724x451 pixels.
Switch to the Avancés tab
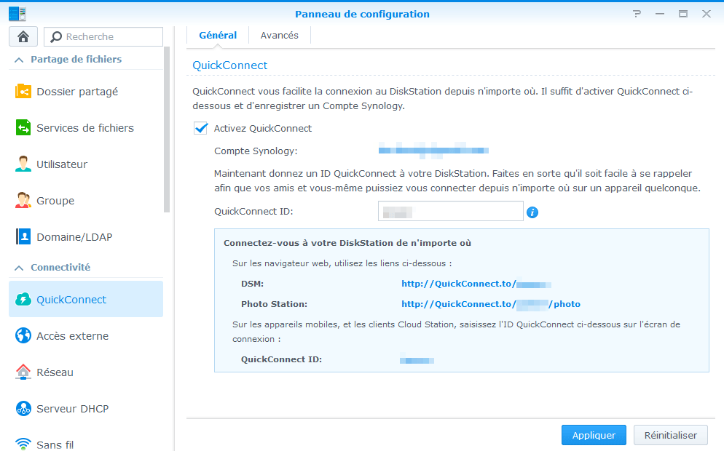(x=280, y=36)
